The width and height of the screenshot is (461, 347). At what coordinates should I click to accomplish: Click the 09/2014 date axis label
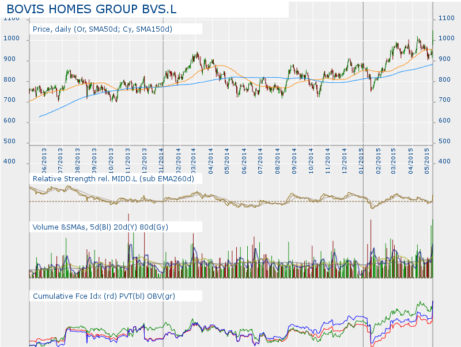(294, 161)
